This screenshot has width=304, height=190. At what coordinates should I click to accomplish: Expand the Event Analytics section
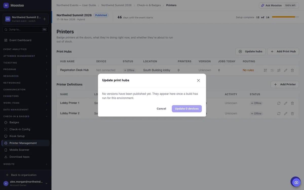pos(26,49)
